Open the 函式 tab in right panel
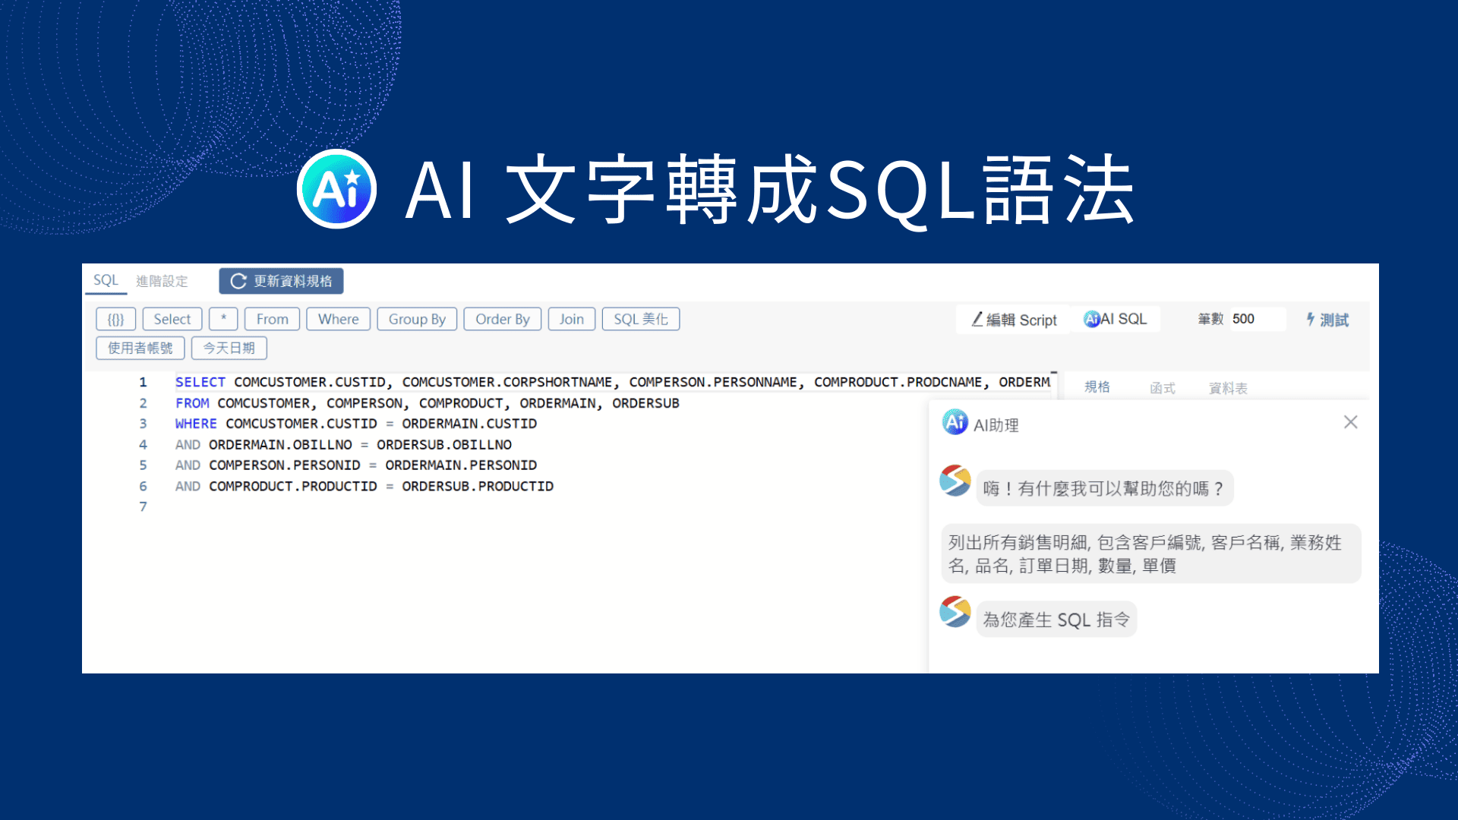 1164,388
